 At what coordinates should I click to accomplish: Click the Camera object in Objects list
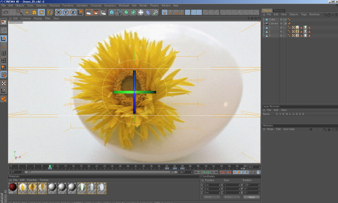coord(273,23)
